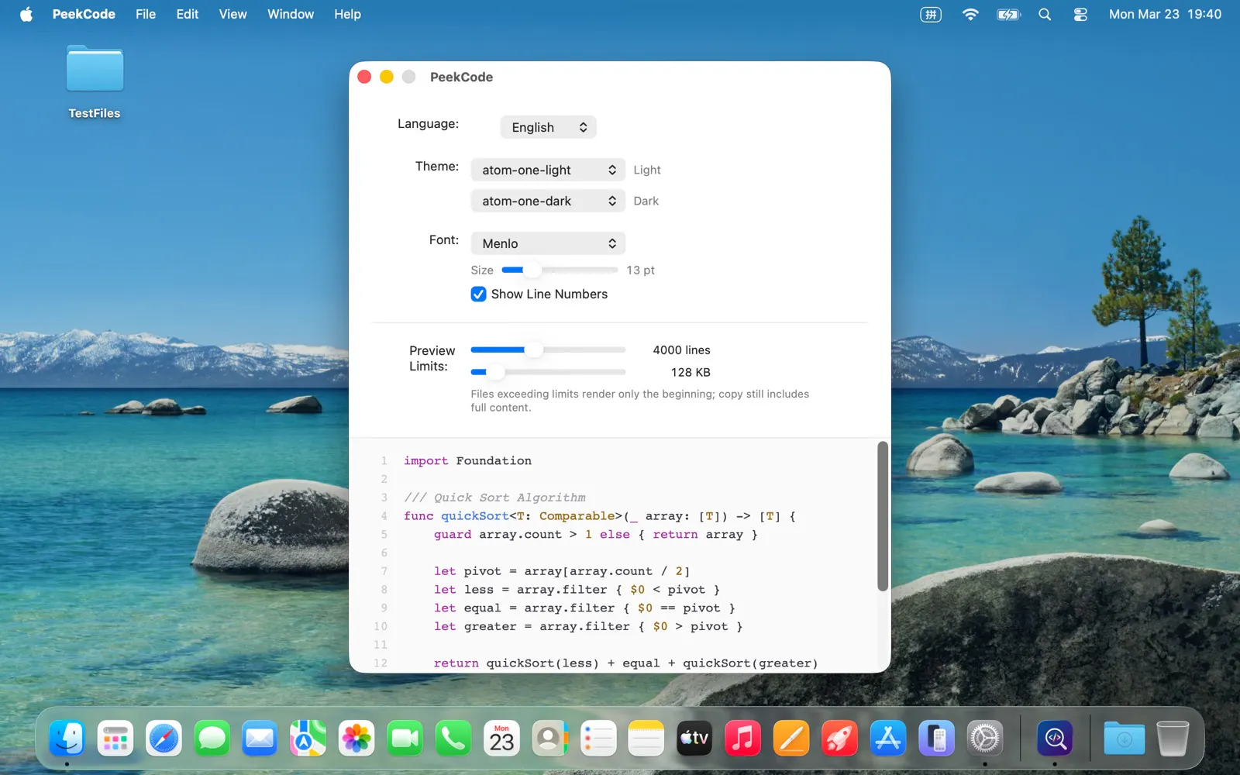Click the preview lines limit slider
The image size is (1240, 775).
[548, 350]
